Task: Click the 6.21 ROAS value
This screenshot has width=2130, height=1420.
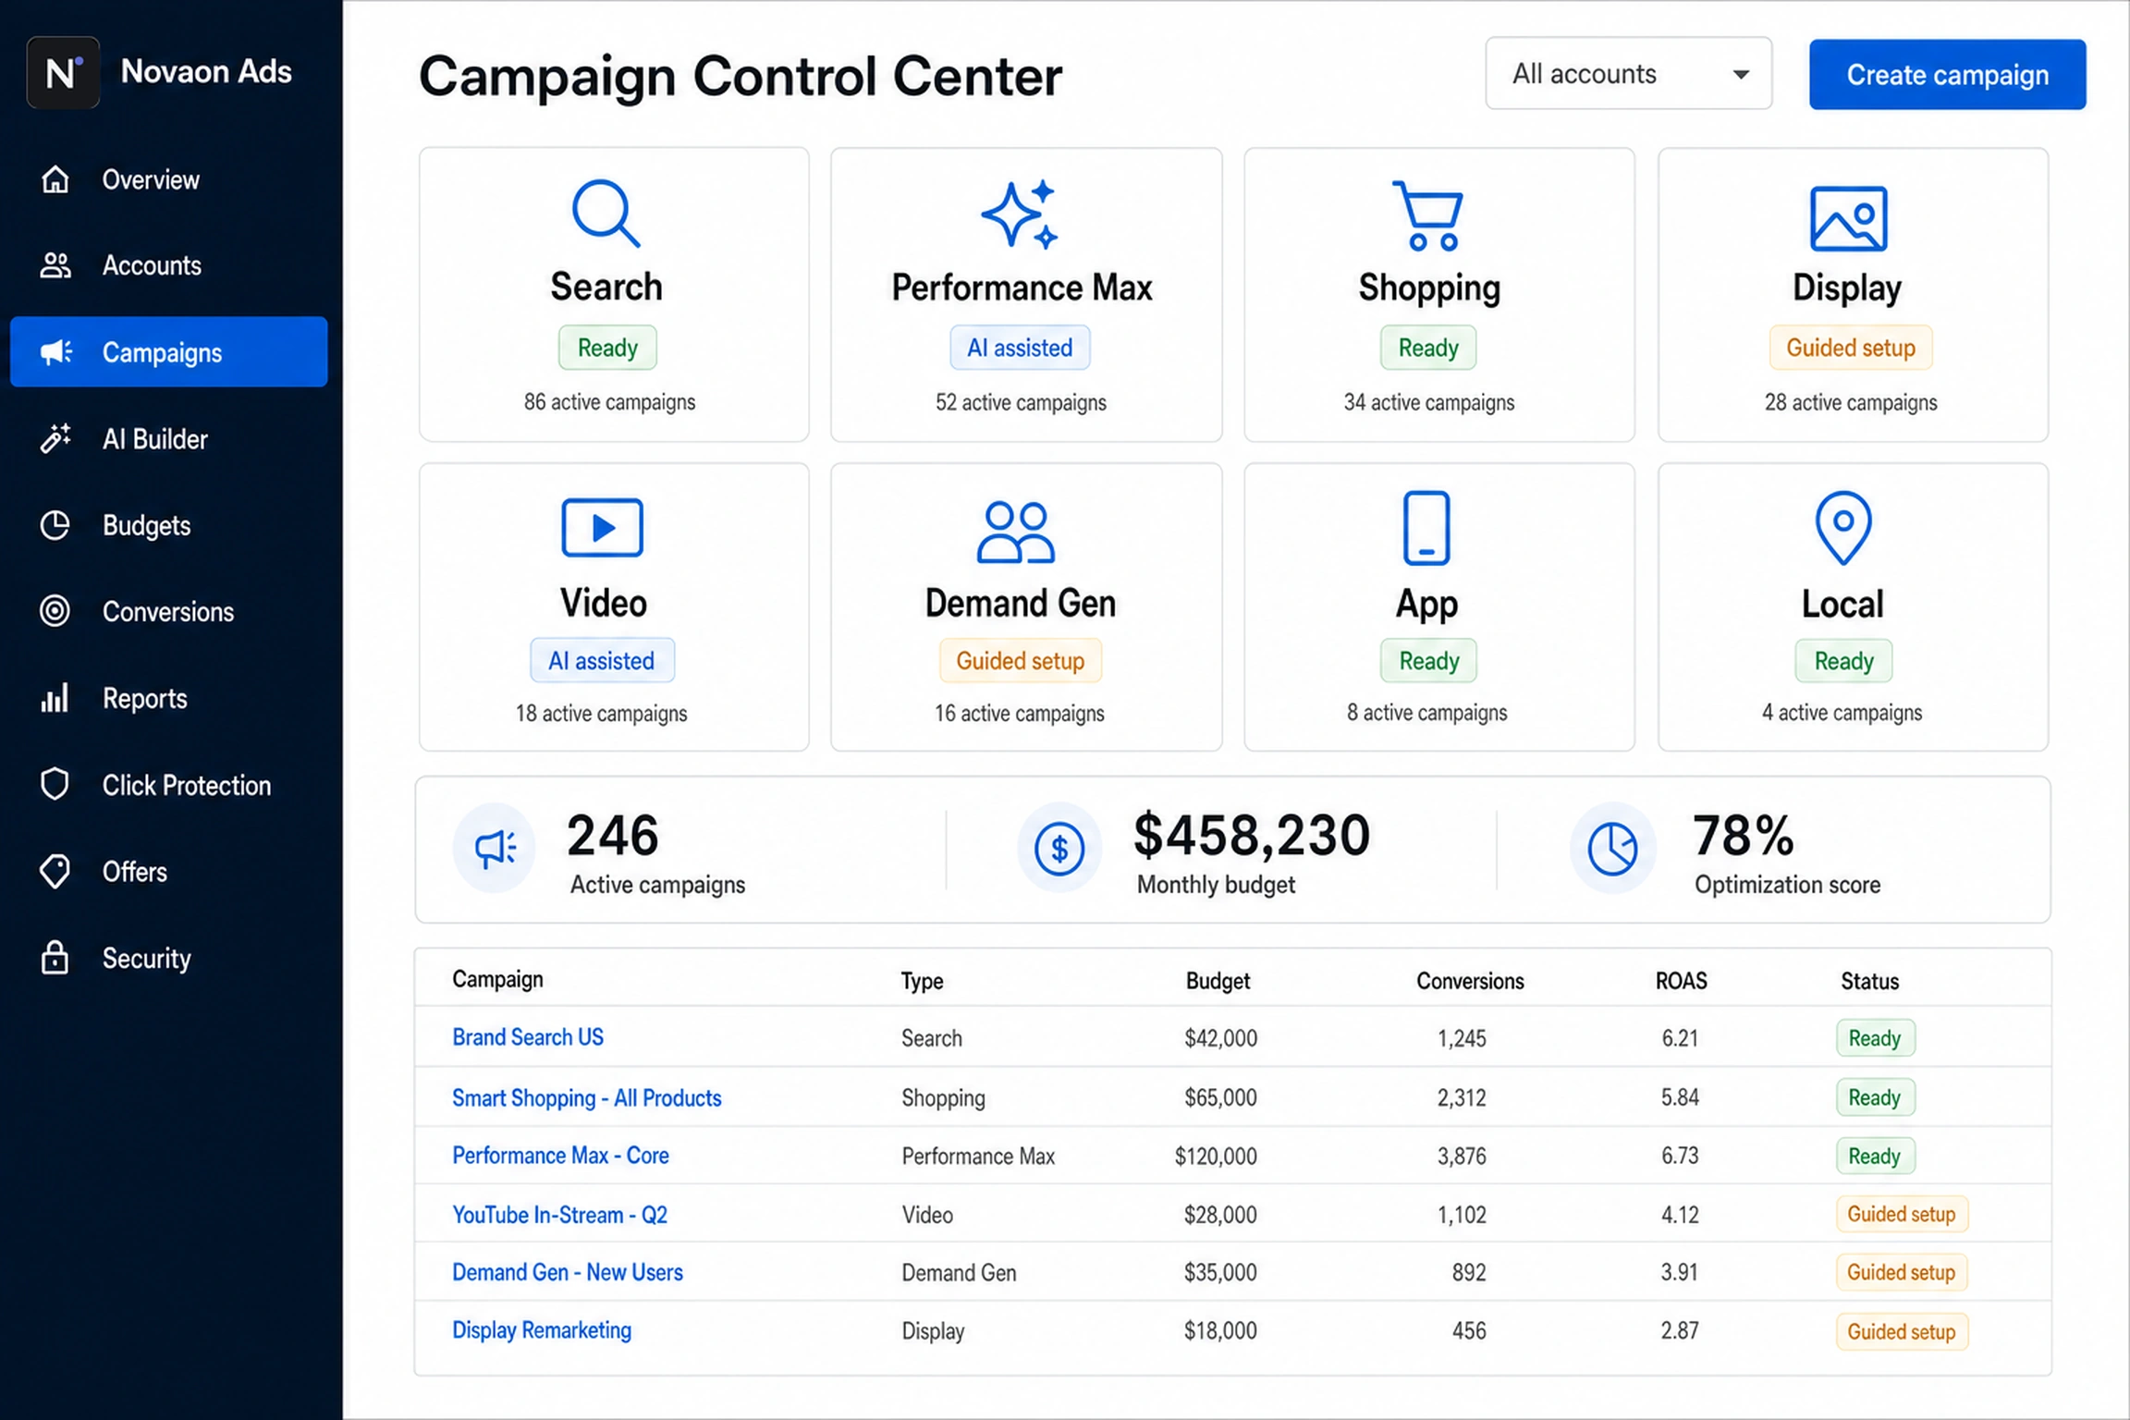Action: tap(1680, 1038)
